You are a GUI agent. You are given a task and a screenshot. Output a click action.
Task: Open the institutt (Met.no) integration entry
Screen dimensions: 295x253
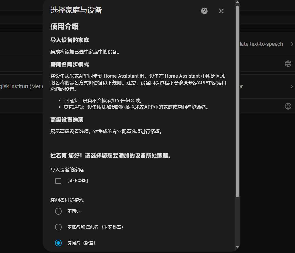pyautogui.click(x=21, y=86)
